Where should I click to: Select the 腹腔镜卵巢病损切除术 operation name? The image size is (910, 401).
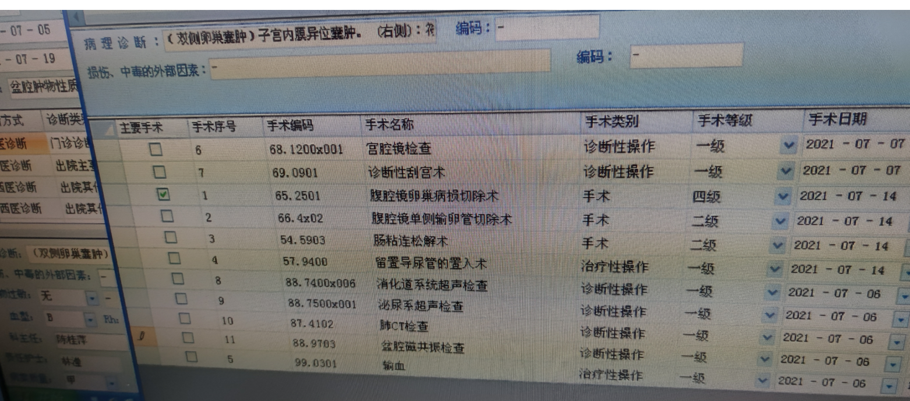434,195
